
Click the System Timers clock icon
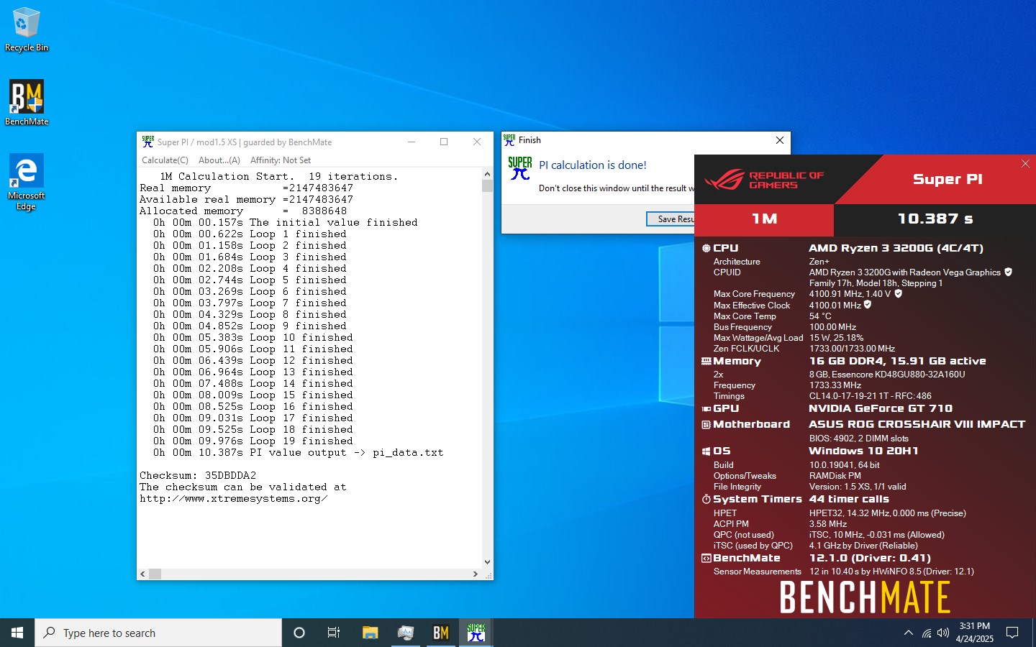tap(706, 499)
